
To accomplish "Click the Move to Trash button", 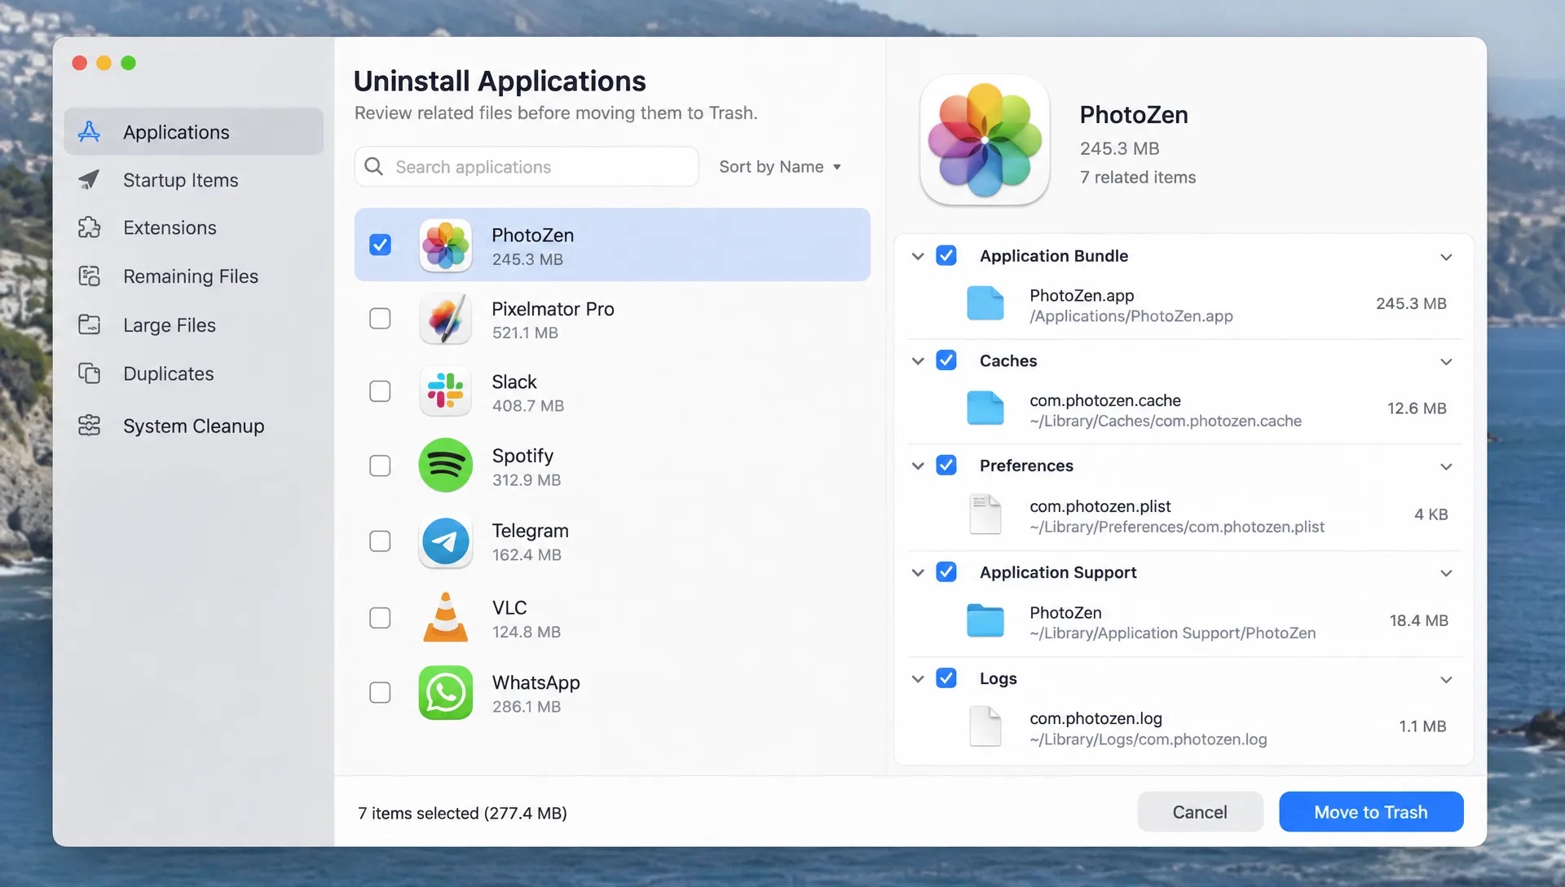I will [1371, 812].
